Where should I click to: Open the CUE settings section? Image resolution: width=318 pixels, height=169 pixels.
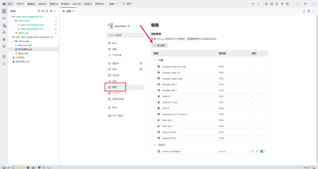click(x=125, y=81)
